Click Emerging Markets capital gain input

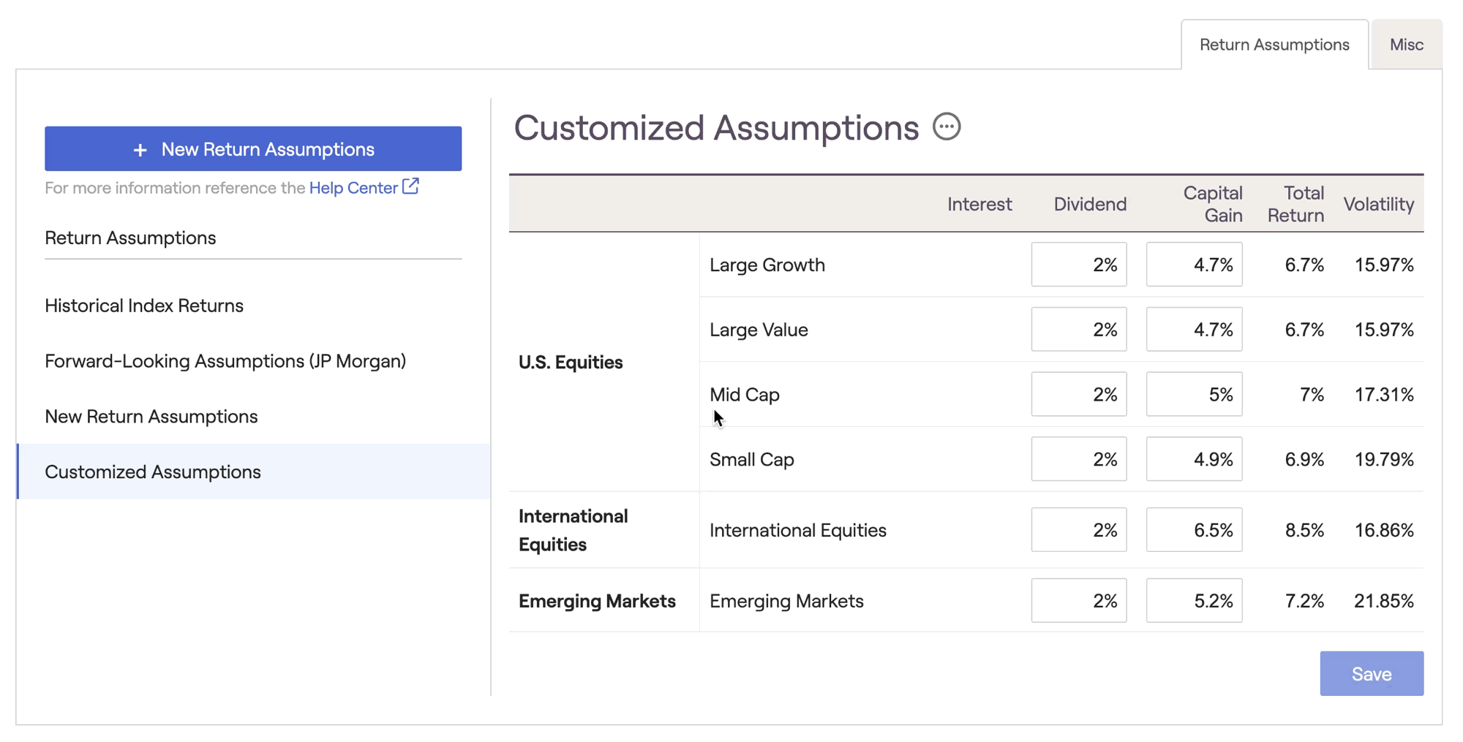pyautogui.click(x=1193, y=601)
